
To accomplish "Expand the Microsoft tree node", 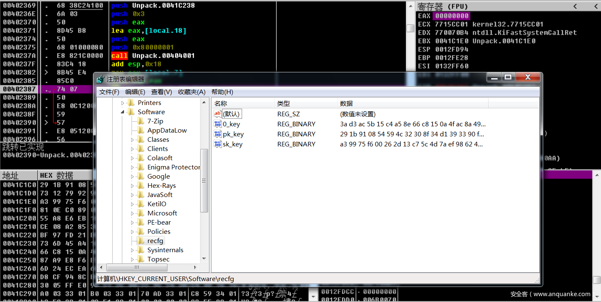I will (x=133, y=213).
